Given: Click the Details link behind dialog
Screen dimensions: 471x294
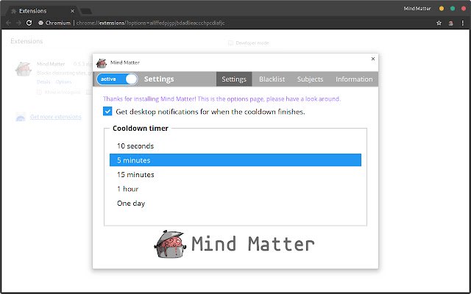Looking at the screenshot, I should click(x=43, y=82).
